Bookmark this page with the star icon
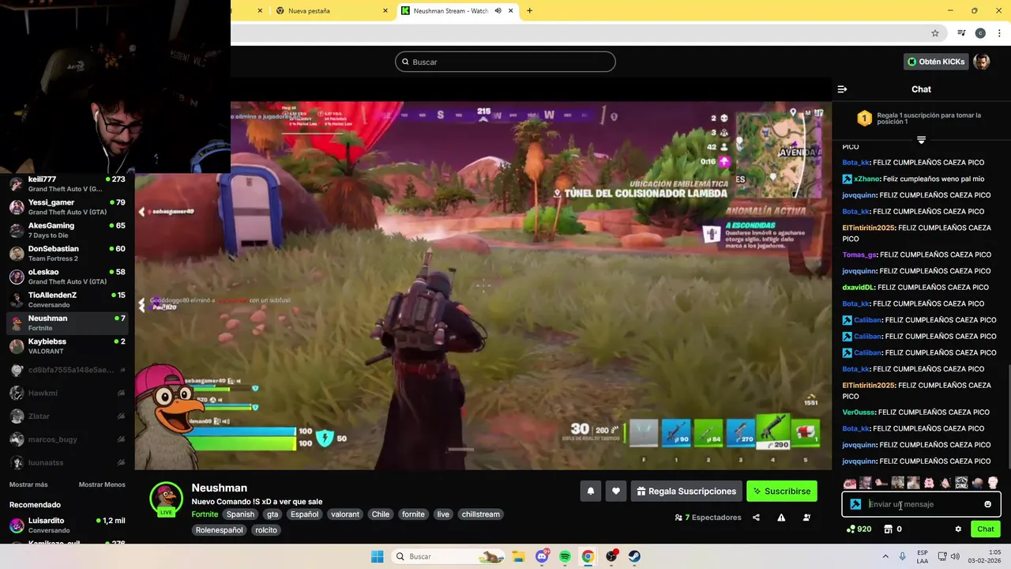 [935, 33]
